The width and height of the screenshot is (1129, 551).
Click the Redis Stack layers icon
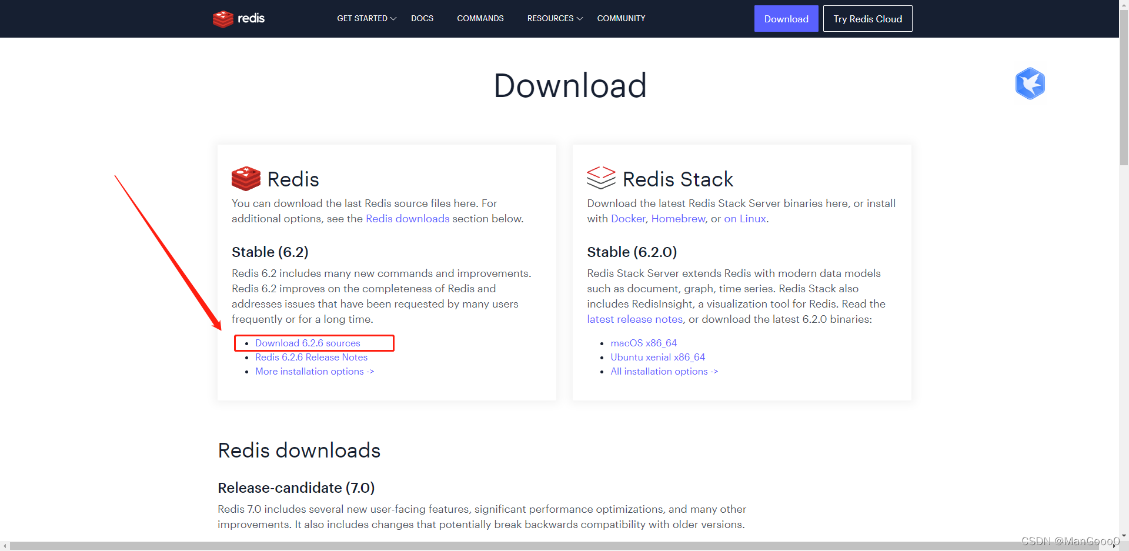(601, 178)
